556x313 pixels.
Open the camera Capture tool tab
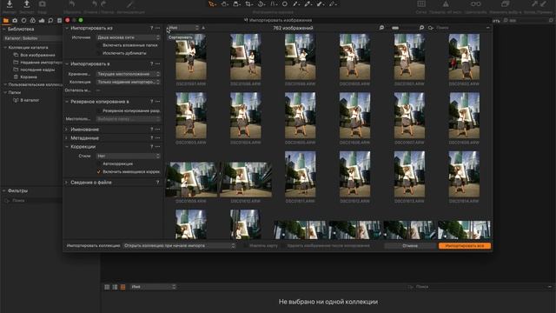pyautogui.click(x=15, y=21)
